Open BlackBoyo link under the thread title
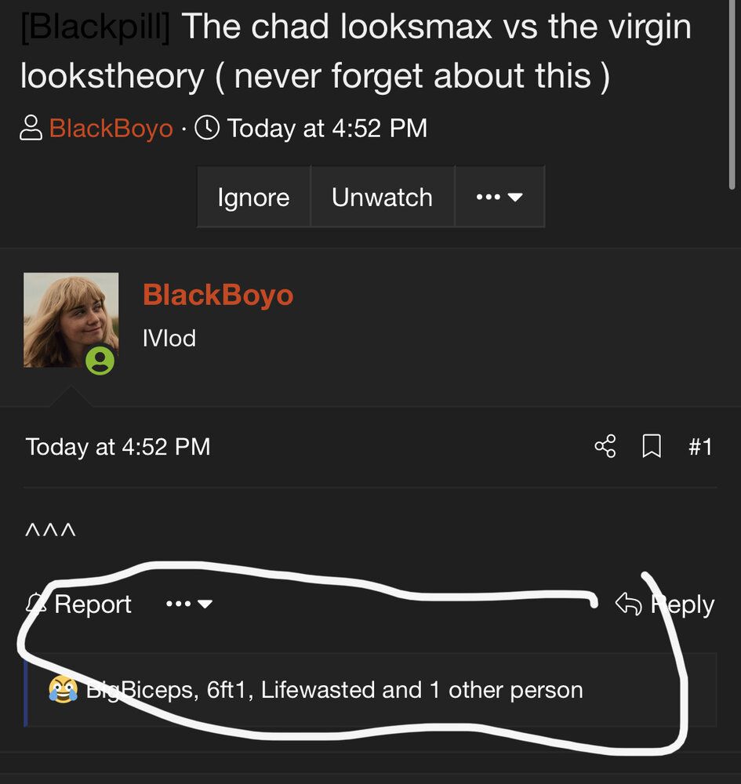Viewport: 741px width, 784px height. 111,128
